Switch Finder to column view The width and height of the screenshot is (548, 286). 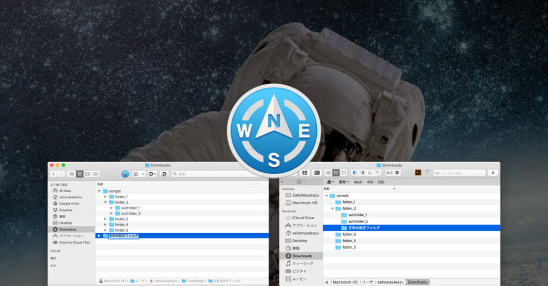click(x=88, y=174)
